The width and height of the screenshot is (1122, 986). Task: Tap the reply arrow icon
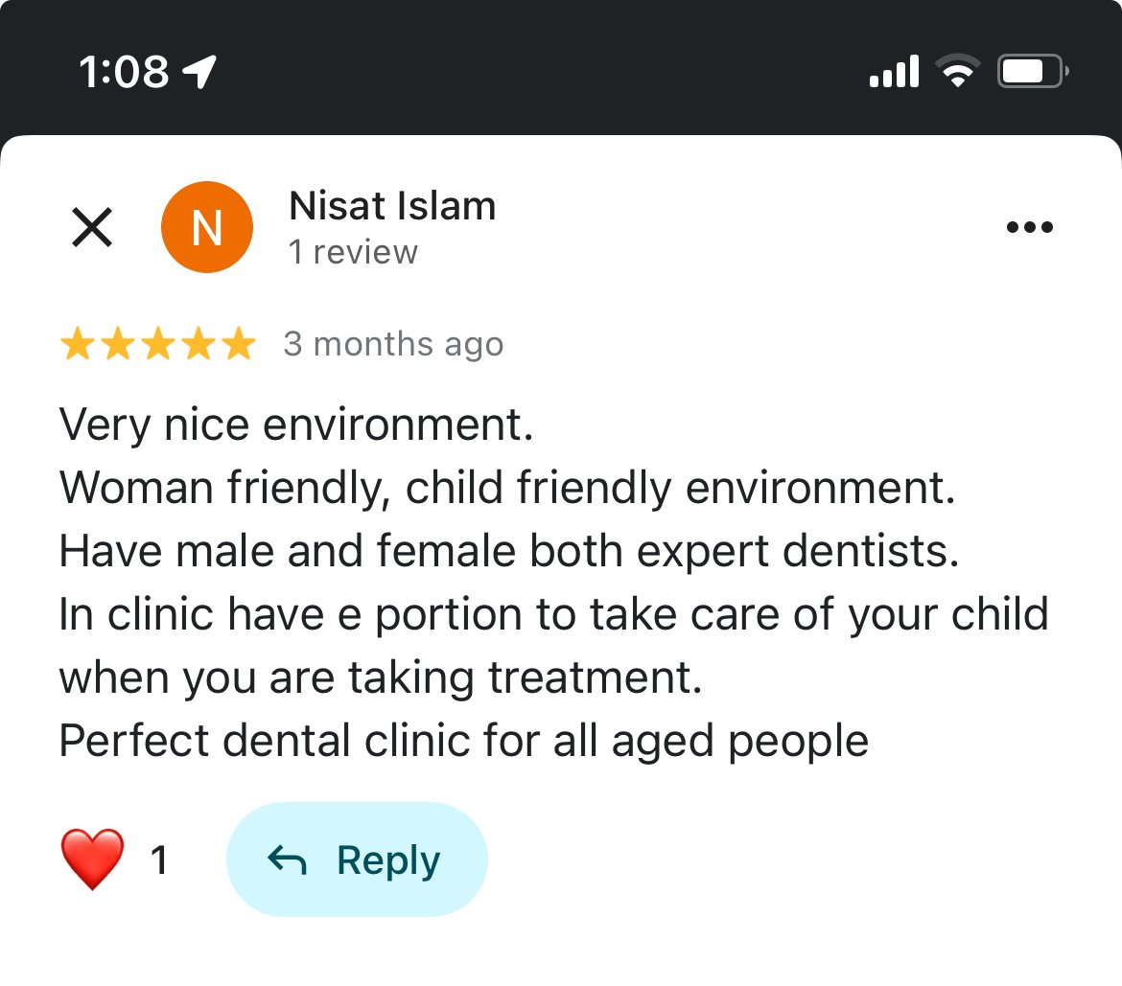pos(287,860)
